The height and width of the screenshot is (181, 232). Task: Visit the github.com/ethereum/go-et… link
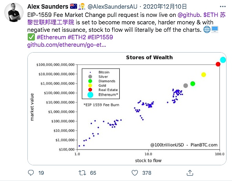67,44
